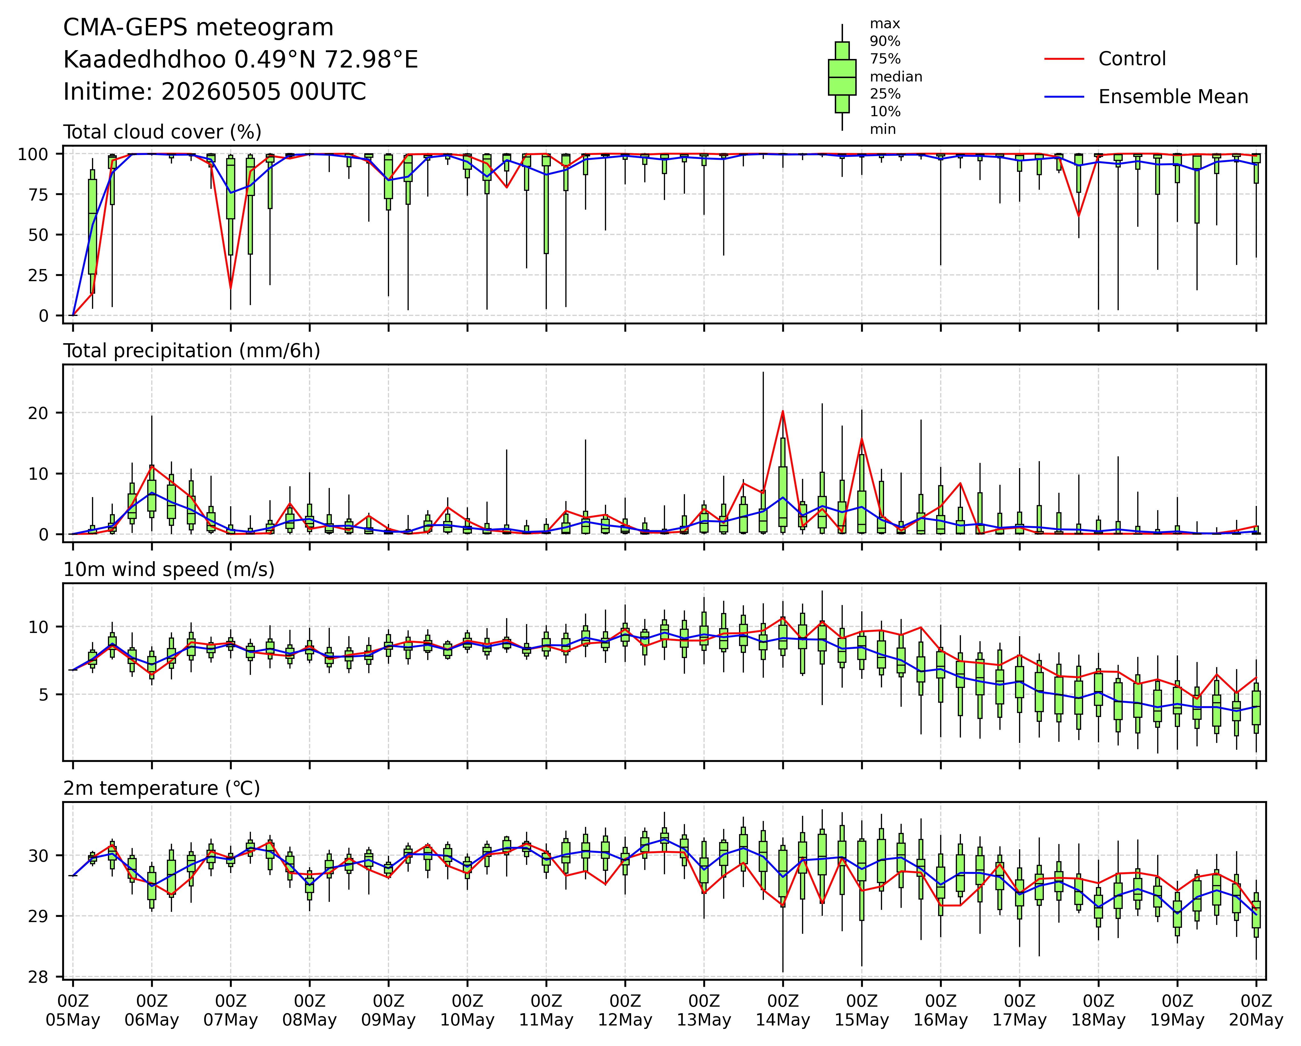Click the 'CMA-GEPS meteogram' title
1301x1046 pixels.
[x=199, y=28]
